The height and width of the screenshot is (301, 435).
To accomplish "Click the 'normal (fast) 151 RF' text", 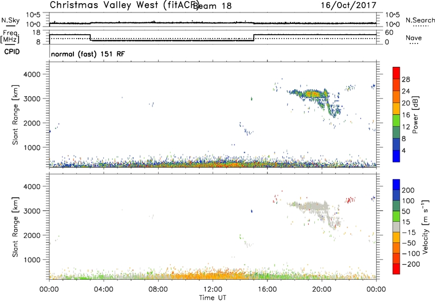I will click(x=88, y=54).
